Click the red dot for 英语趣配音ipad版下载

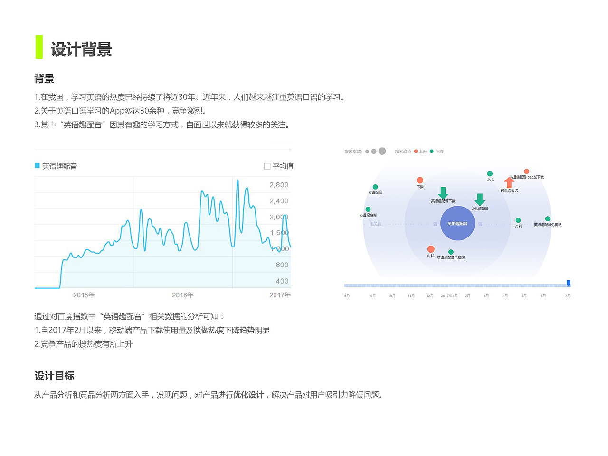click(x=526, y=171)
